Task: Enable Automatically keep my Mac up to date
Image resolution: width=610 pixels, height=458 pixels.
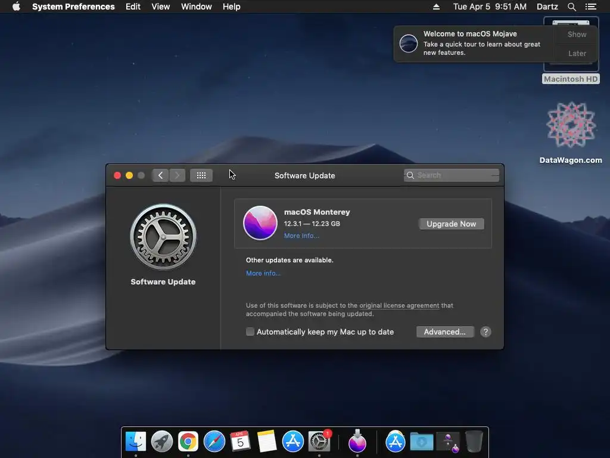Action: pos(250,332)
